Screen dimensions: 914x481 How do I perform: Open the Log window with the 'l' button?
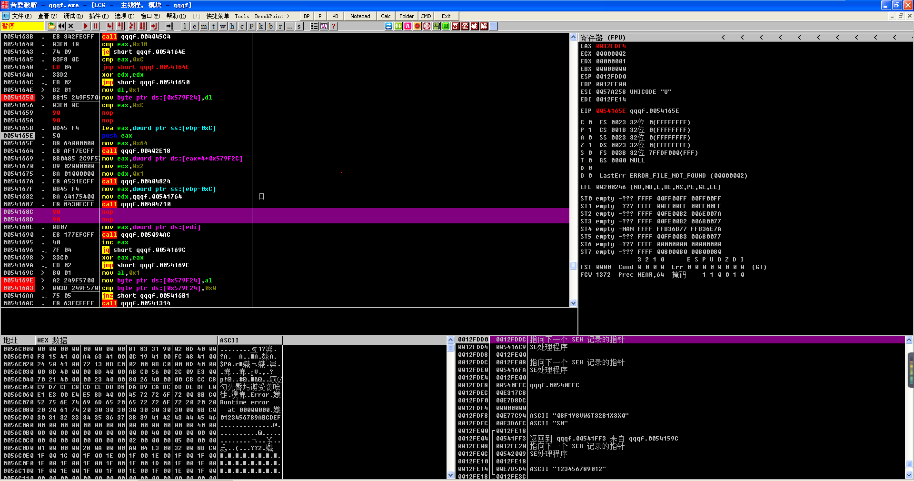[x=185, y=26]
